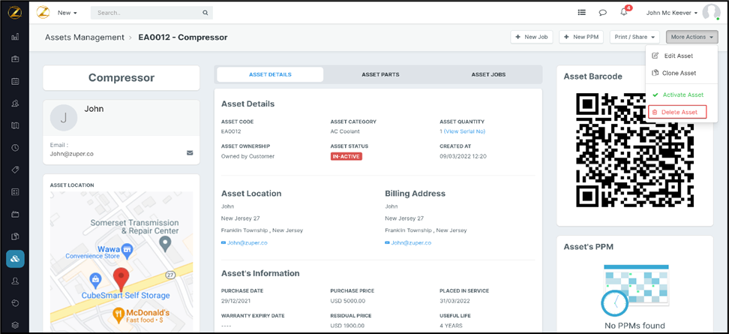Image resolution: width=729 pixels, height=334 pixels.
Task: Open the chat messages bubble icon
Action: point(602,13)
